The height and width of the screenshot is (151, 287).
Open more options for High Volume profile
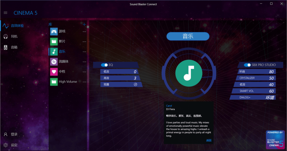click(84, 82)
